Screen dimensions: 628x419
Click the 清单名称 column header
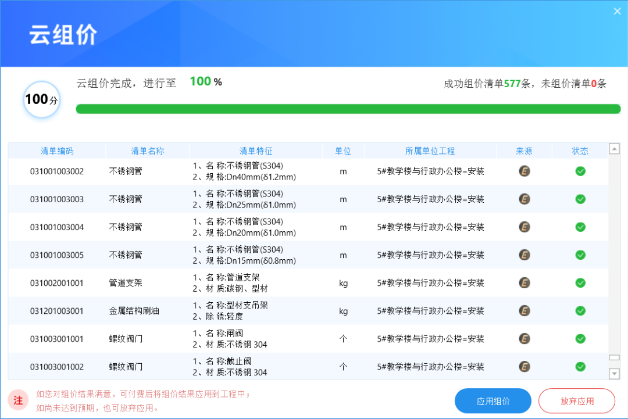pos(147,151)
